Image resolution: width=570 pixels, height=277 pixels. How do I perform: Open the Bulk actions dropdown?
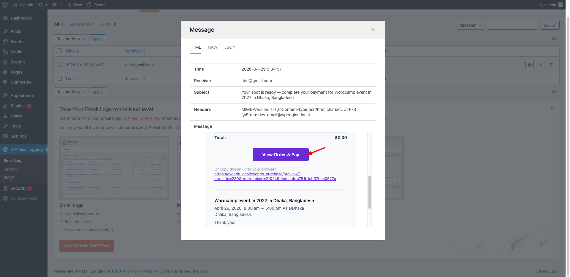[70, 39]
